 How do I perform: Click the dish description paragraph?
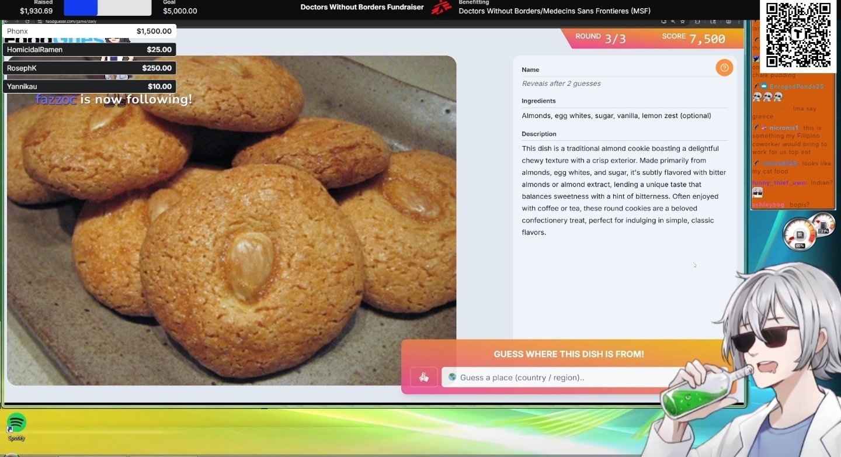point(624,191)
